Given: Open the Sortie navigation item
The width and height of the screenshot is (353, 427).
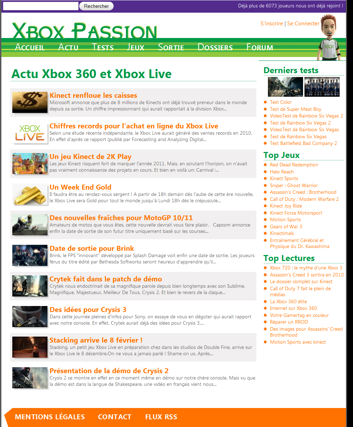Looking at the screenshot, I should [x=171, y=47].
